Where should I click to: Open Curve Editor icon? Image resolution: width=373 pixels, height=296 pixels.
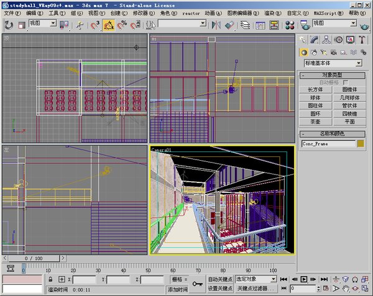(260, 25)
